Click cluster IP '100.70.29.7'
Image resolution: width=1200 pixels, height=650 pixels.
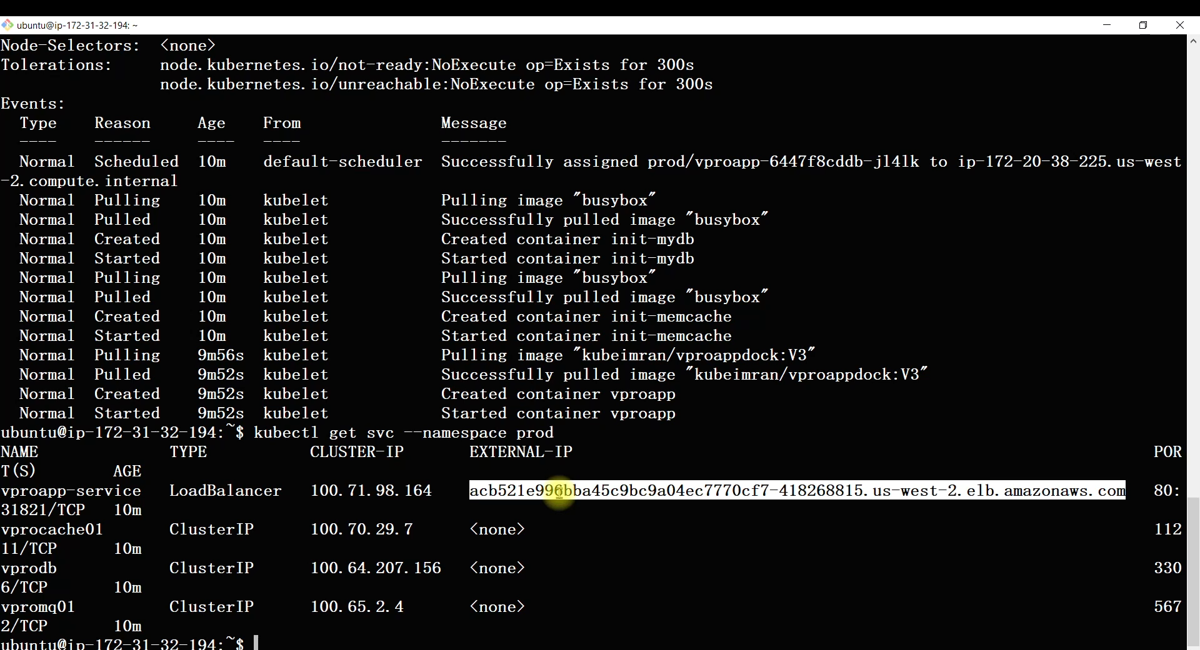coord(362,529)
